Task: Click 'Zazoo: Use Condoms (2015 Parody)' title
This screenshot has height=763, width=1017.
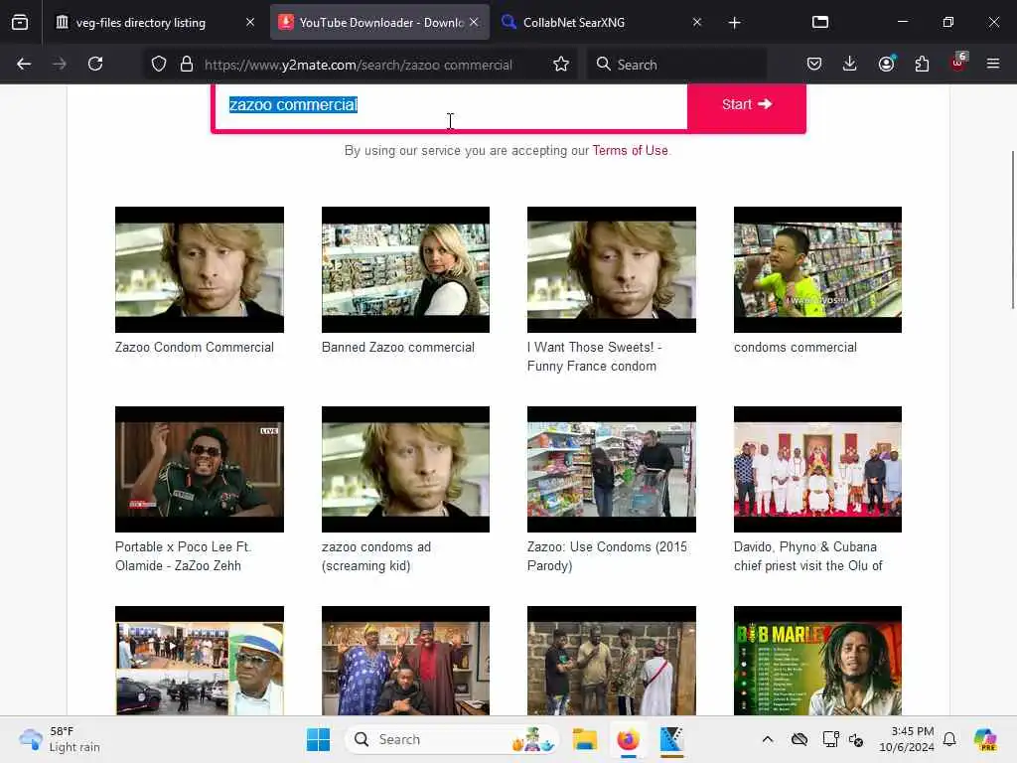Action: tap(607, 556)
